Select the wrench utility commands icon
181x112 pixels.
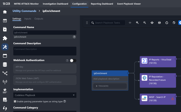[5, 47]
